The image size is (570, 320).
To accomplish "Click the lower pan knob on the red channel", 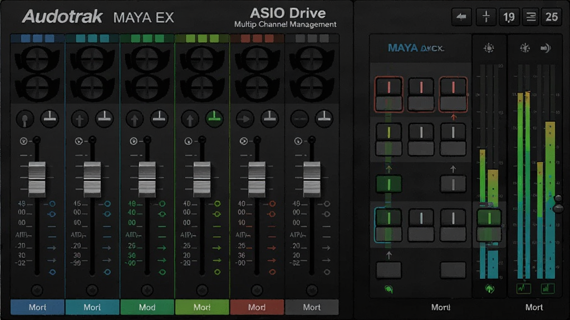I will click(x=257, y=87).
